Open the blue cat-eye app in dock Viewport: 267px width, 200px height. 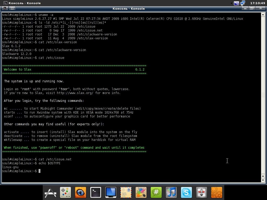click(x=81, y=192)
